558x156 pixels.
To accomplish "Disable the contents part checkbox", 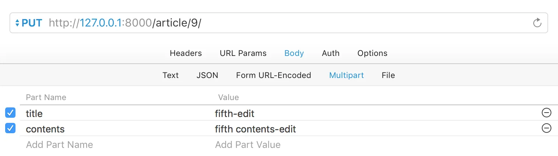I will 11,128.
